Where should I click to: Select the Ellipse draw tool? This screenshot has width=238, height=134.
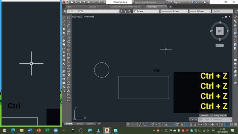pos(64,52)
